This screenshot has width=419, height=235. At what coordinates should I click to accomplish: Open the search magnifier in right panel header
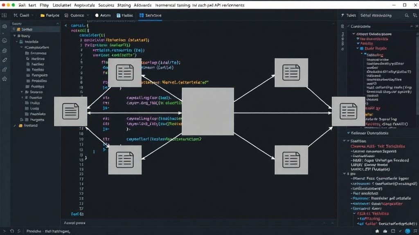[407, 16]
